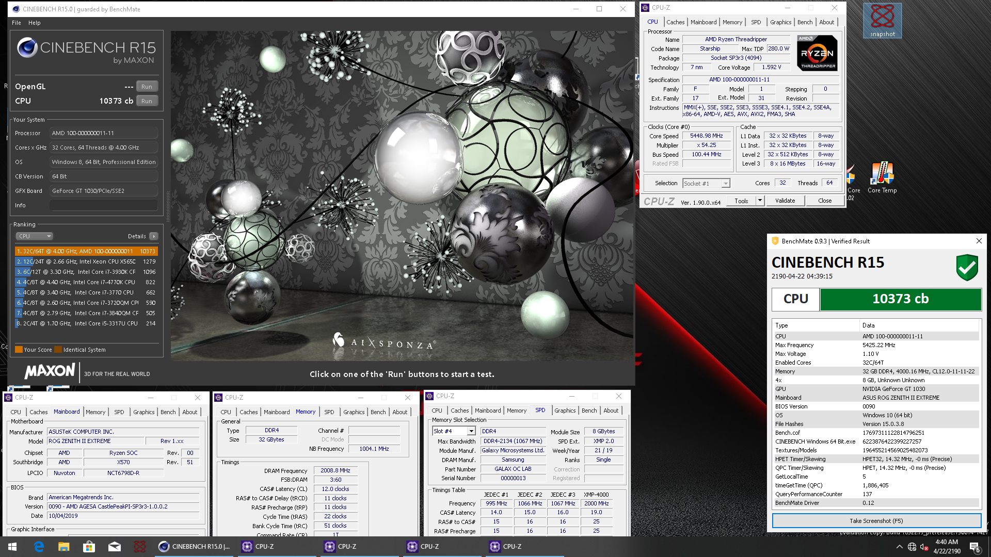This screenshot has height=557, width=991.
Task: Click the Core Speed 5448.98 MHz value
Action: click(x=706, y=136)
